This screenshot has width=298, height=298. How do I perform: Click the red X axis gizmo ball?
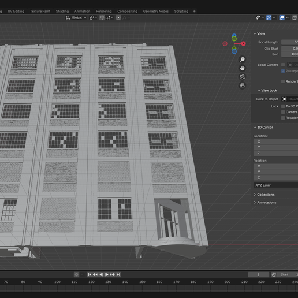[243, 44]
